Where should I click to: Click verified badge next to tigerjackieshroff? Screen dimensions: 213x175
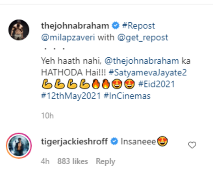click(114, 142)
